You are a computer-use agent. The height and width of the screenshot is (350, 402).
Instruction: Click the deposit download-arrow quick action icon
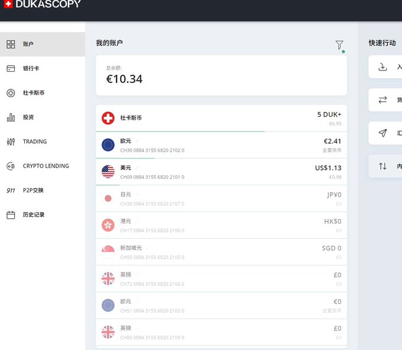pyautogui.click(x=382, y=67)
